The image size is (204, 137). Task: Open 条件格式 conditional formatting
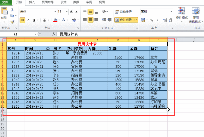pyautogui.click(x=182, y=15)
